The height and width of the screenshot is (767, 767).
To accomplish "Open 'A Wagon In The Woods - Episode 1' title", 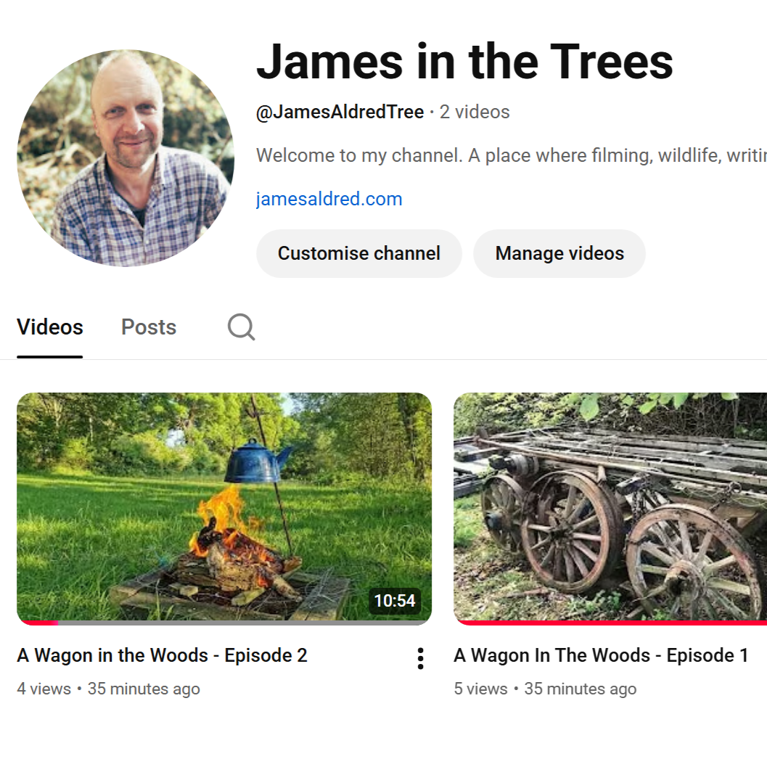I will click(601, 655).
